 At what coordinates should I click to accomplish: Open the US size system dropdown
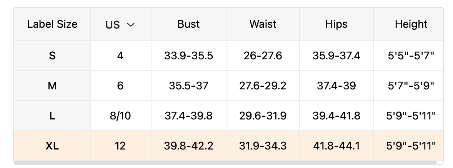[120, 25]
